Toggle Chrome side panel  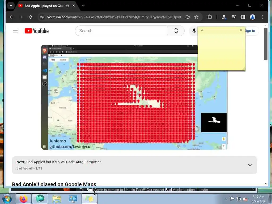pos(243,17)
